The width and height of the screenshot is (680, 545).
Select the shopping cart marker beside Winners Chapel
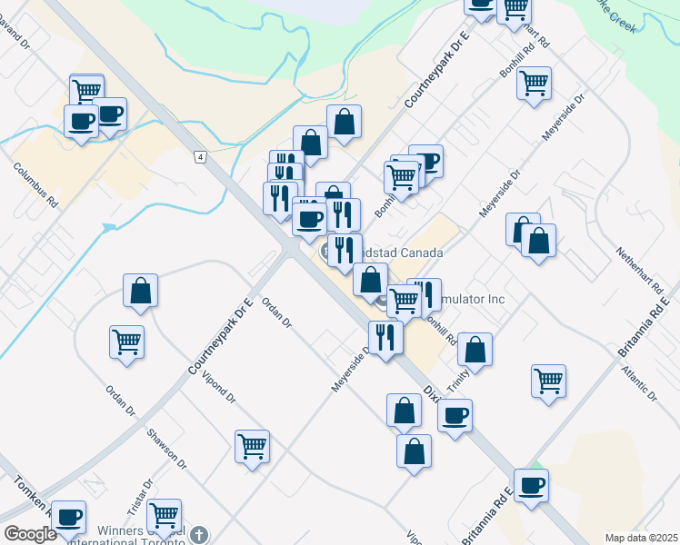click(164, 516)
